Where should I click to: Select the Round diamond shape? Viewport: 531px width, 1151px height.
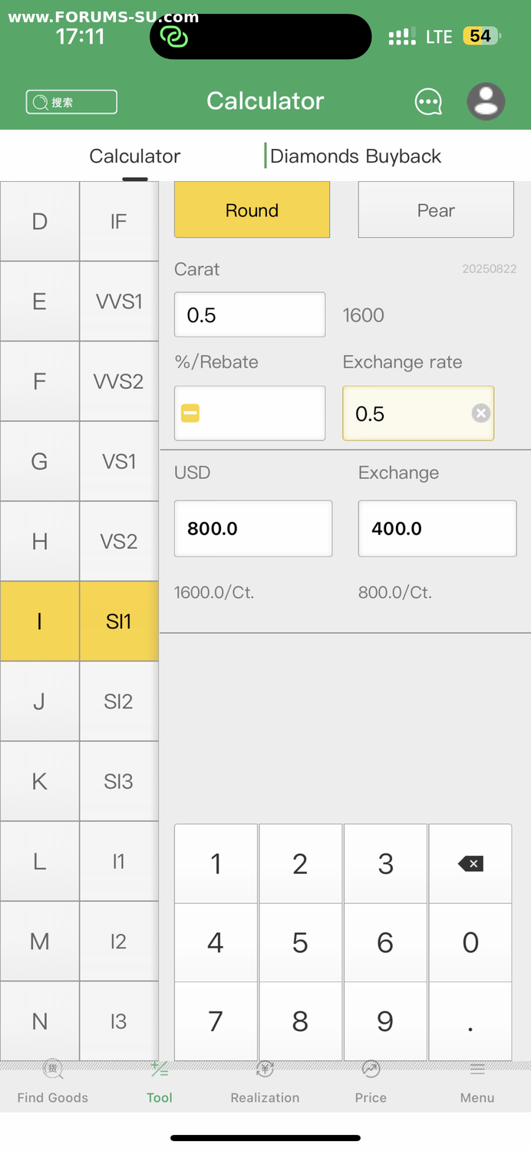(252, 210)
